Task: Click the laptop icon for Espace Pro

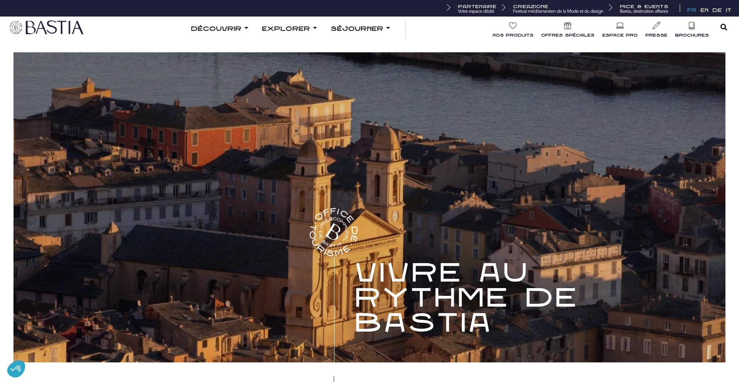Action: (x=620, y=26)
